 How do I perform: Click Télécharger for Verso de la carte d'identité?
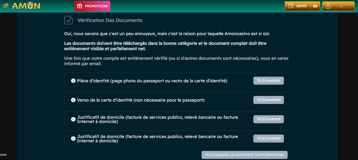click(x=268, y=100)
